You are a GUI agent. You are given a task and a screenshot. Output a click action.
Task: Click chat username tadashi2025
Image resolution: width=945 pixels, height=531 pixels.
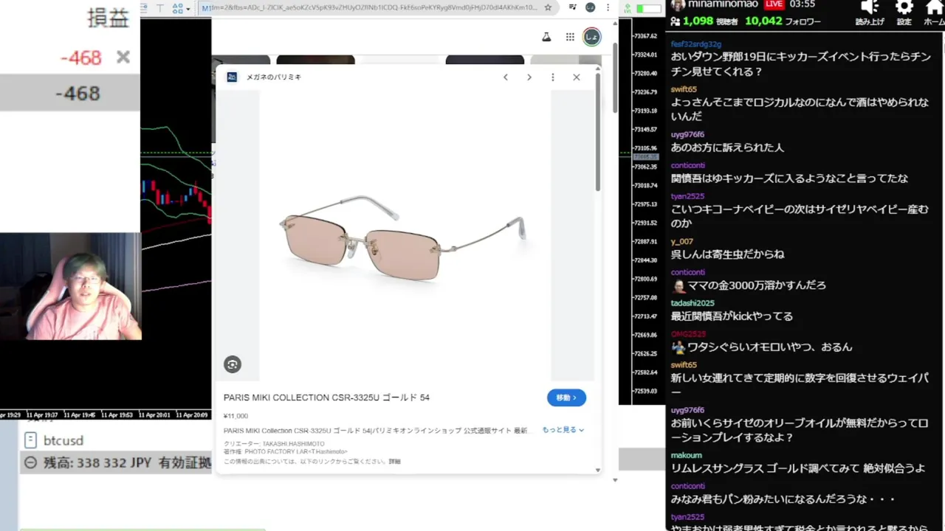(693, 303)
